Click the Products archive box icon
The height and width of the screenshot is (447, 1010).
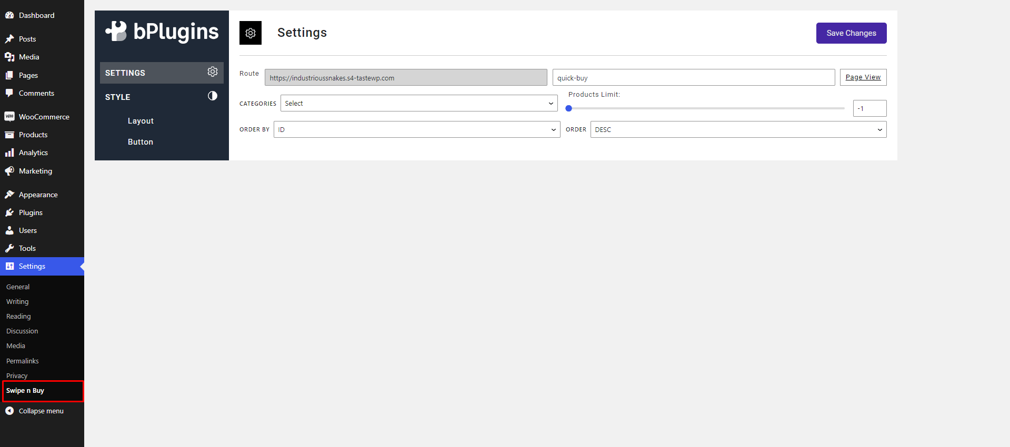(x=9, y=135)
